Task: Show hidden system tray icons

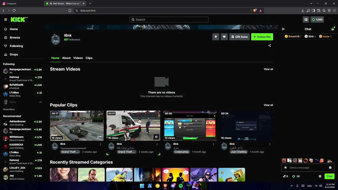Action: click(292, 186)
